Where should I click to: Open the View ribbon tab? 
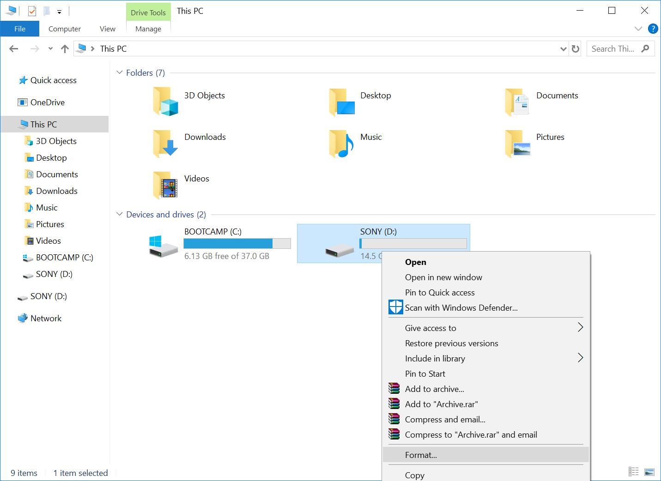[107, 29]
